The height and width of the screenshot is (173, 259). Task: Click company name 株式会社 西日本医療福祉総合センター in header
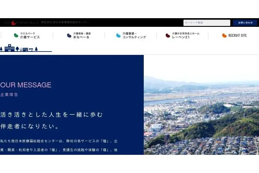[65, 22]
